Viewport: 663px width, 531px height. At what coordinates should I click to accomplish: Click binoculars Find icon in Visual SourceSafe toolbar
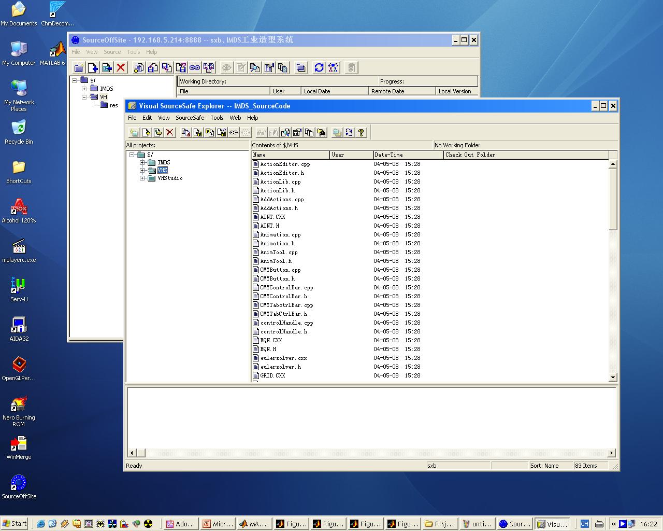click(x=321, y=133)
